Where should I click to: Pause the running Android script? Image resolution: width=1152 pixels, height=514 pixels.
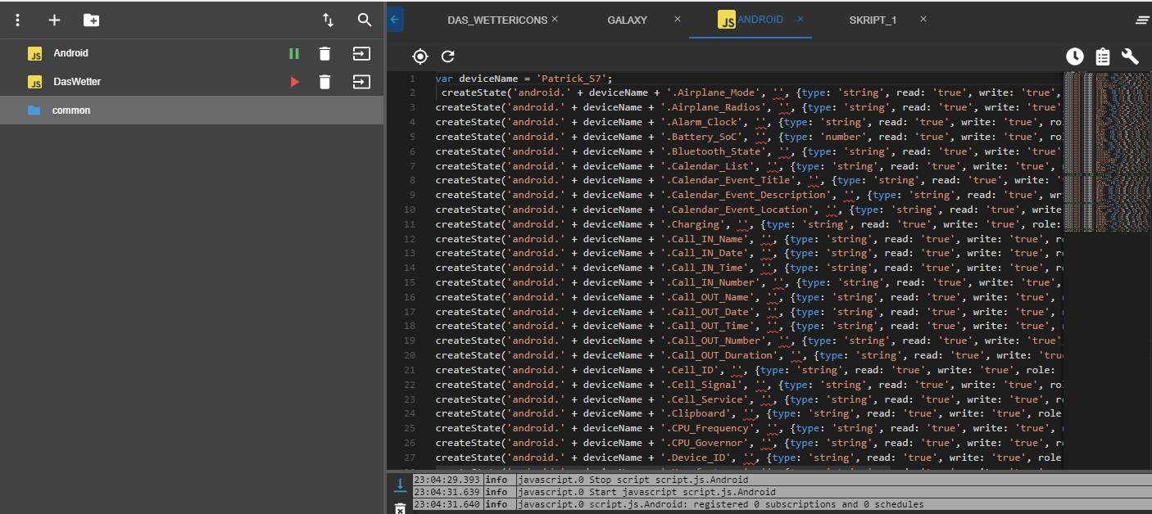[293, 54]
